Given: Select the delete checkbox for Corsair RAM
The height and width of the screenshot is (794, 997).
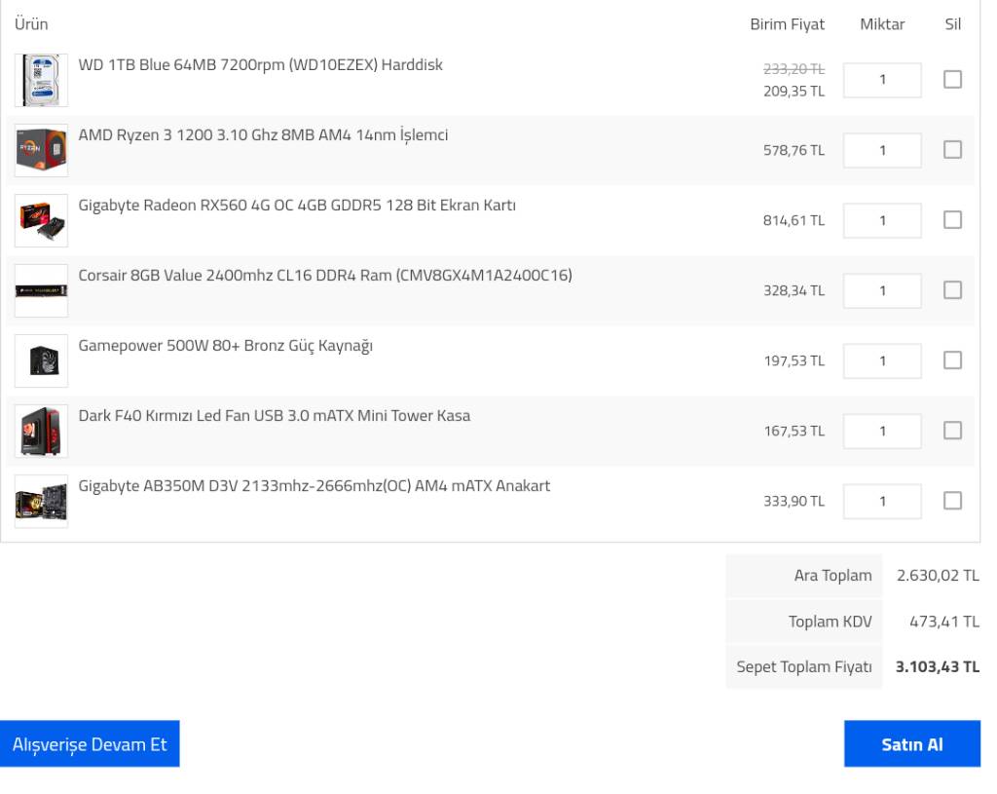Looking at the screenshot, I should [952, 290].
